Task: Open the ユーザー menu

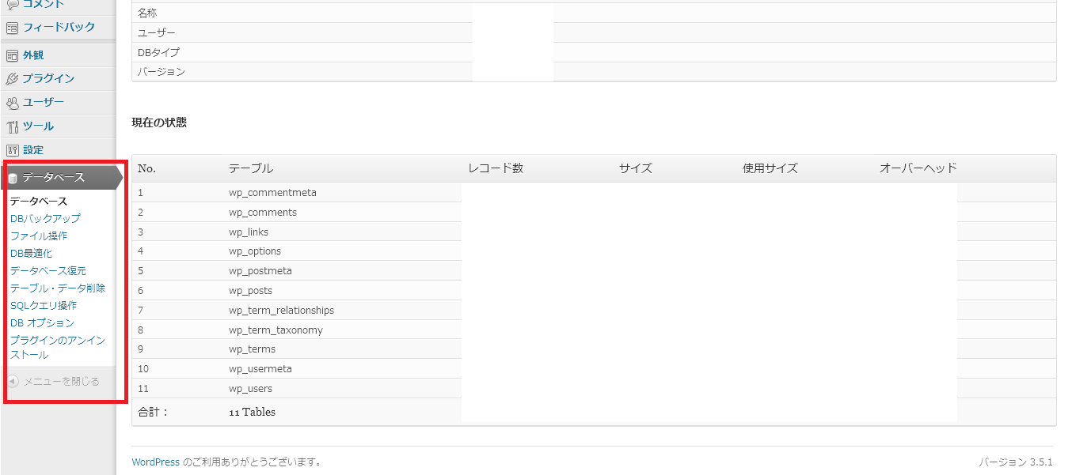Action: (44, 103)
